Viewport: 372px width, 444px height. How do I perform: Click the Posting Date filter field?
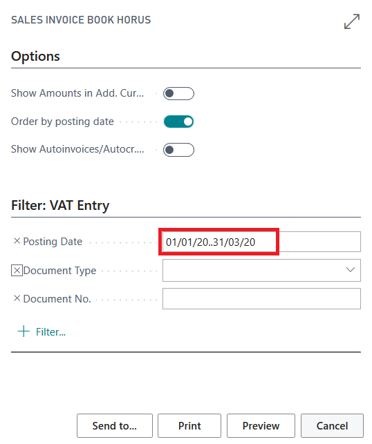pos(261,242)
